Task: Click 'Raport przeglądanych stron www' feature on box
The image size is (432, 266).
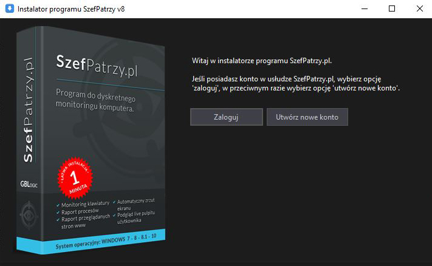Action: click(83, 222)
